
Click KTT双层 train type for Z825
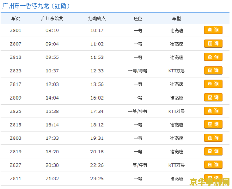click(x=176, y=112)
